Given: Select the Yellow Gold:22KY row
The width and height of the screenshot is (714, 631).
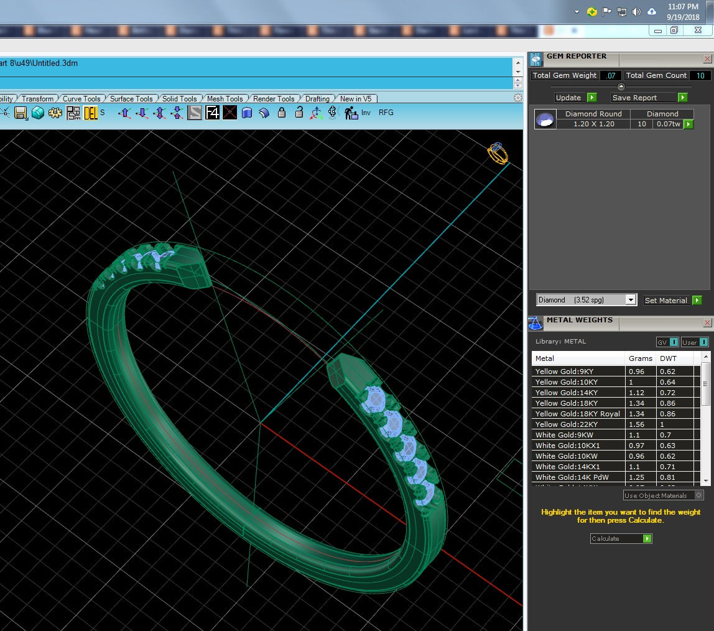Looking at the screenshot, I should [x=616, y=424].
